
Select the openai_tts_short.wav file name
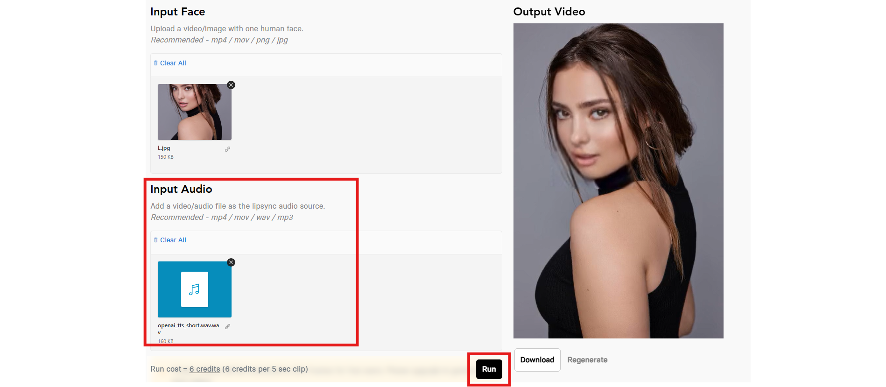[x=188, y=329]
